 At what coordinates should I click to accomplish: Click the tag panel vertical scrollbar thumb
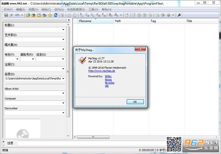click(x=68, y=72)
